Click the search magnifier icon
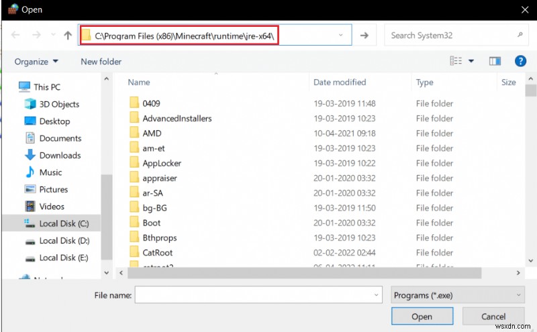Viewport: 537px width, 332px height. (520, 35)
